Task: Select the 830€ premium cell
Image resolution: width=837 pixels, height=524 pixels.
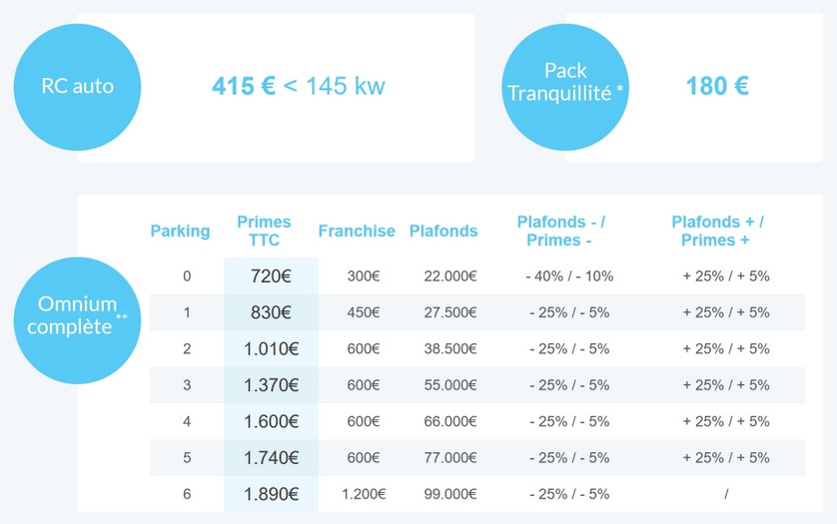Action: pyautogui.click(x=271, y=312)
